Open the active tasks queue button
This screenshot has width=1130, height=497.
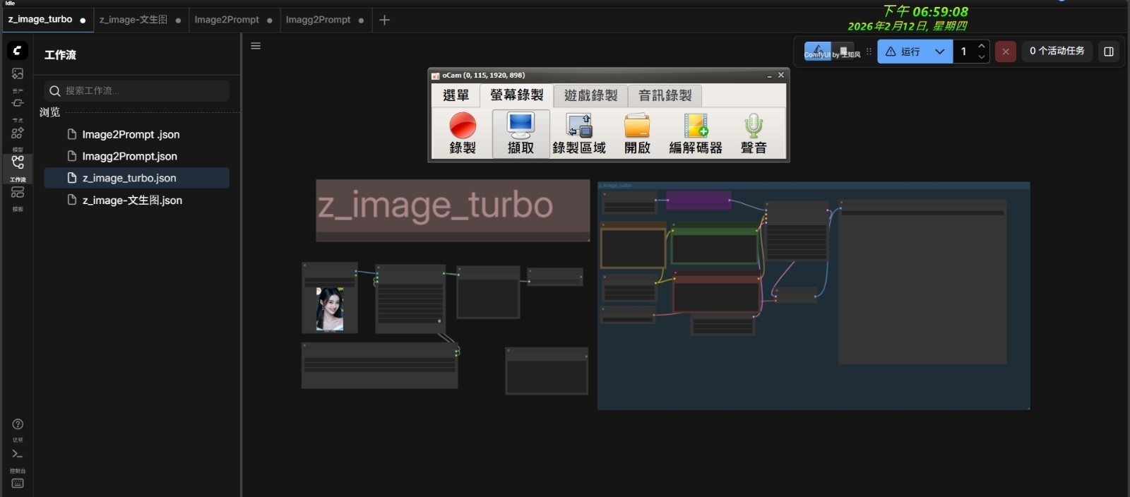pos(1057,51)
